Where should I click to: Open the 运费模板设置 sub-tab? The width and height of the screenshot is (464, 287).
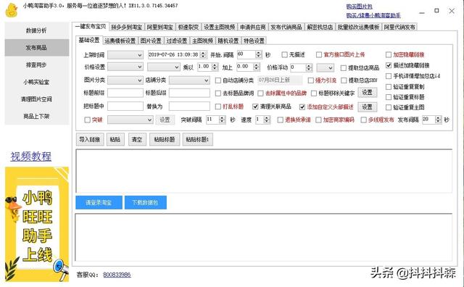tap(120, 41)
